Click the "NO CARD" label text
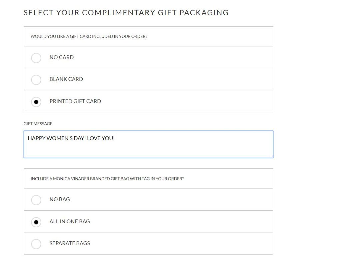360x259 pixels. pyautogui.click(x=62, y=57)
